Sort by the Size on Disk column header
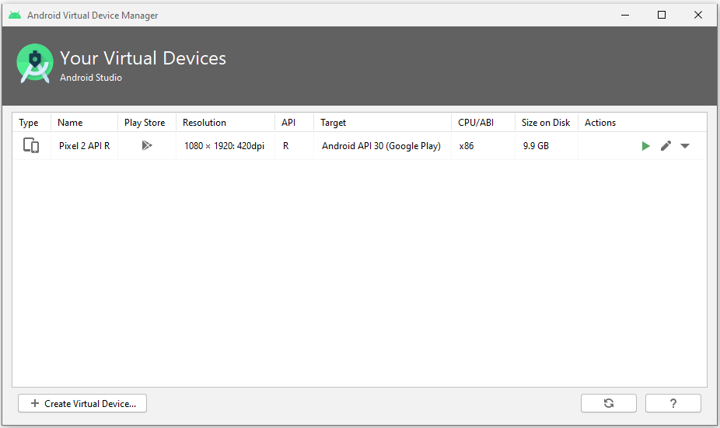 click(x=547, y=123)
